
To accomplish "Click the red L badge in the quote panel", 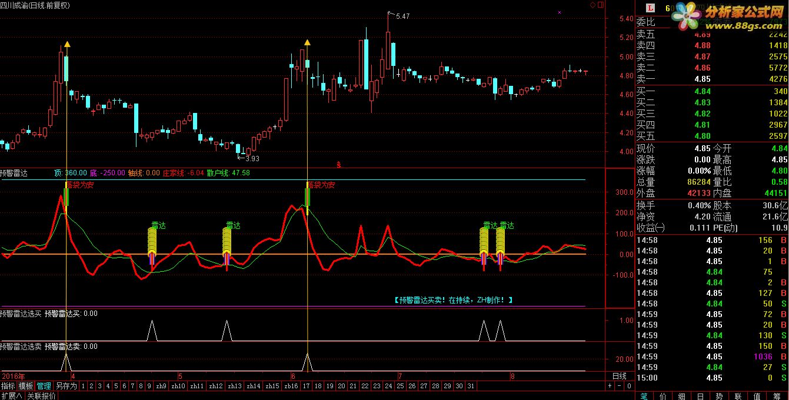I will tap(650, 8).
